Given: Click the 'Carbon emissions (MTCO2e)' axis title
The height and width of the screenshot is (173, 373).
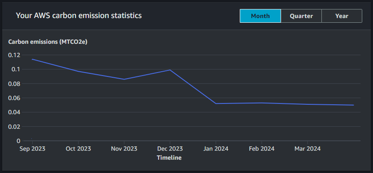Looking at the screenshot, I should pos(48,42).
